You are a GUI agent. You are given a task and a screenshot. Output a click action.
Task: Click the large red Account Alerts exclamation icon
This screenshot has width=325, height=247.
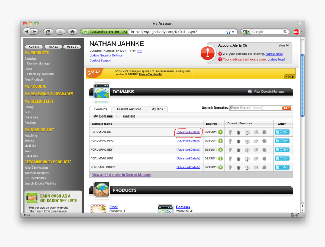207,53
